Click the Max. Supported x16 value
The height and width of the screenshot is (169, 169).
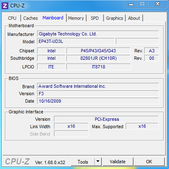142,126
